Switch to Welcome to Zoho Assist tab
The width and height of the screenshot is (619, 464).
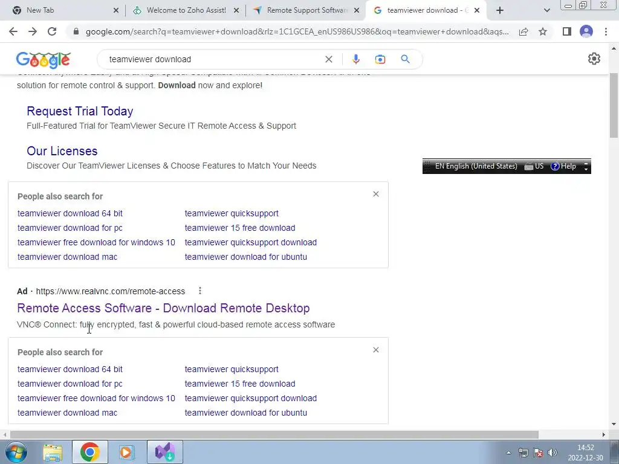click(x=186, y=10)
